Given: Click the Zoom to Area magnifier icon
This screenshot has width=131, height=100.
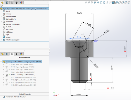Looking at the screenshot, I should pos(86,3).
